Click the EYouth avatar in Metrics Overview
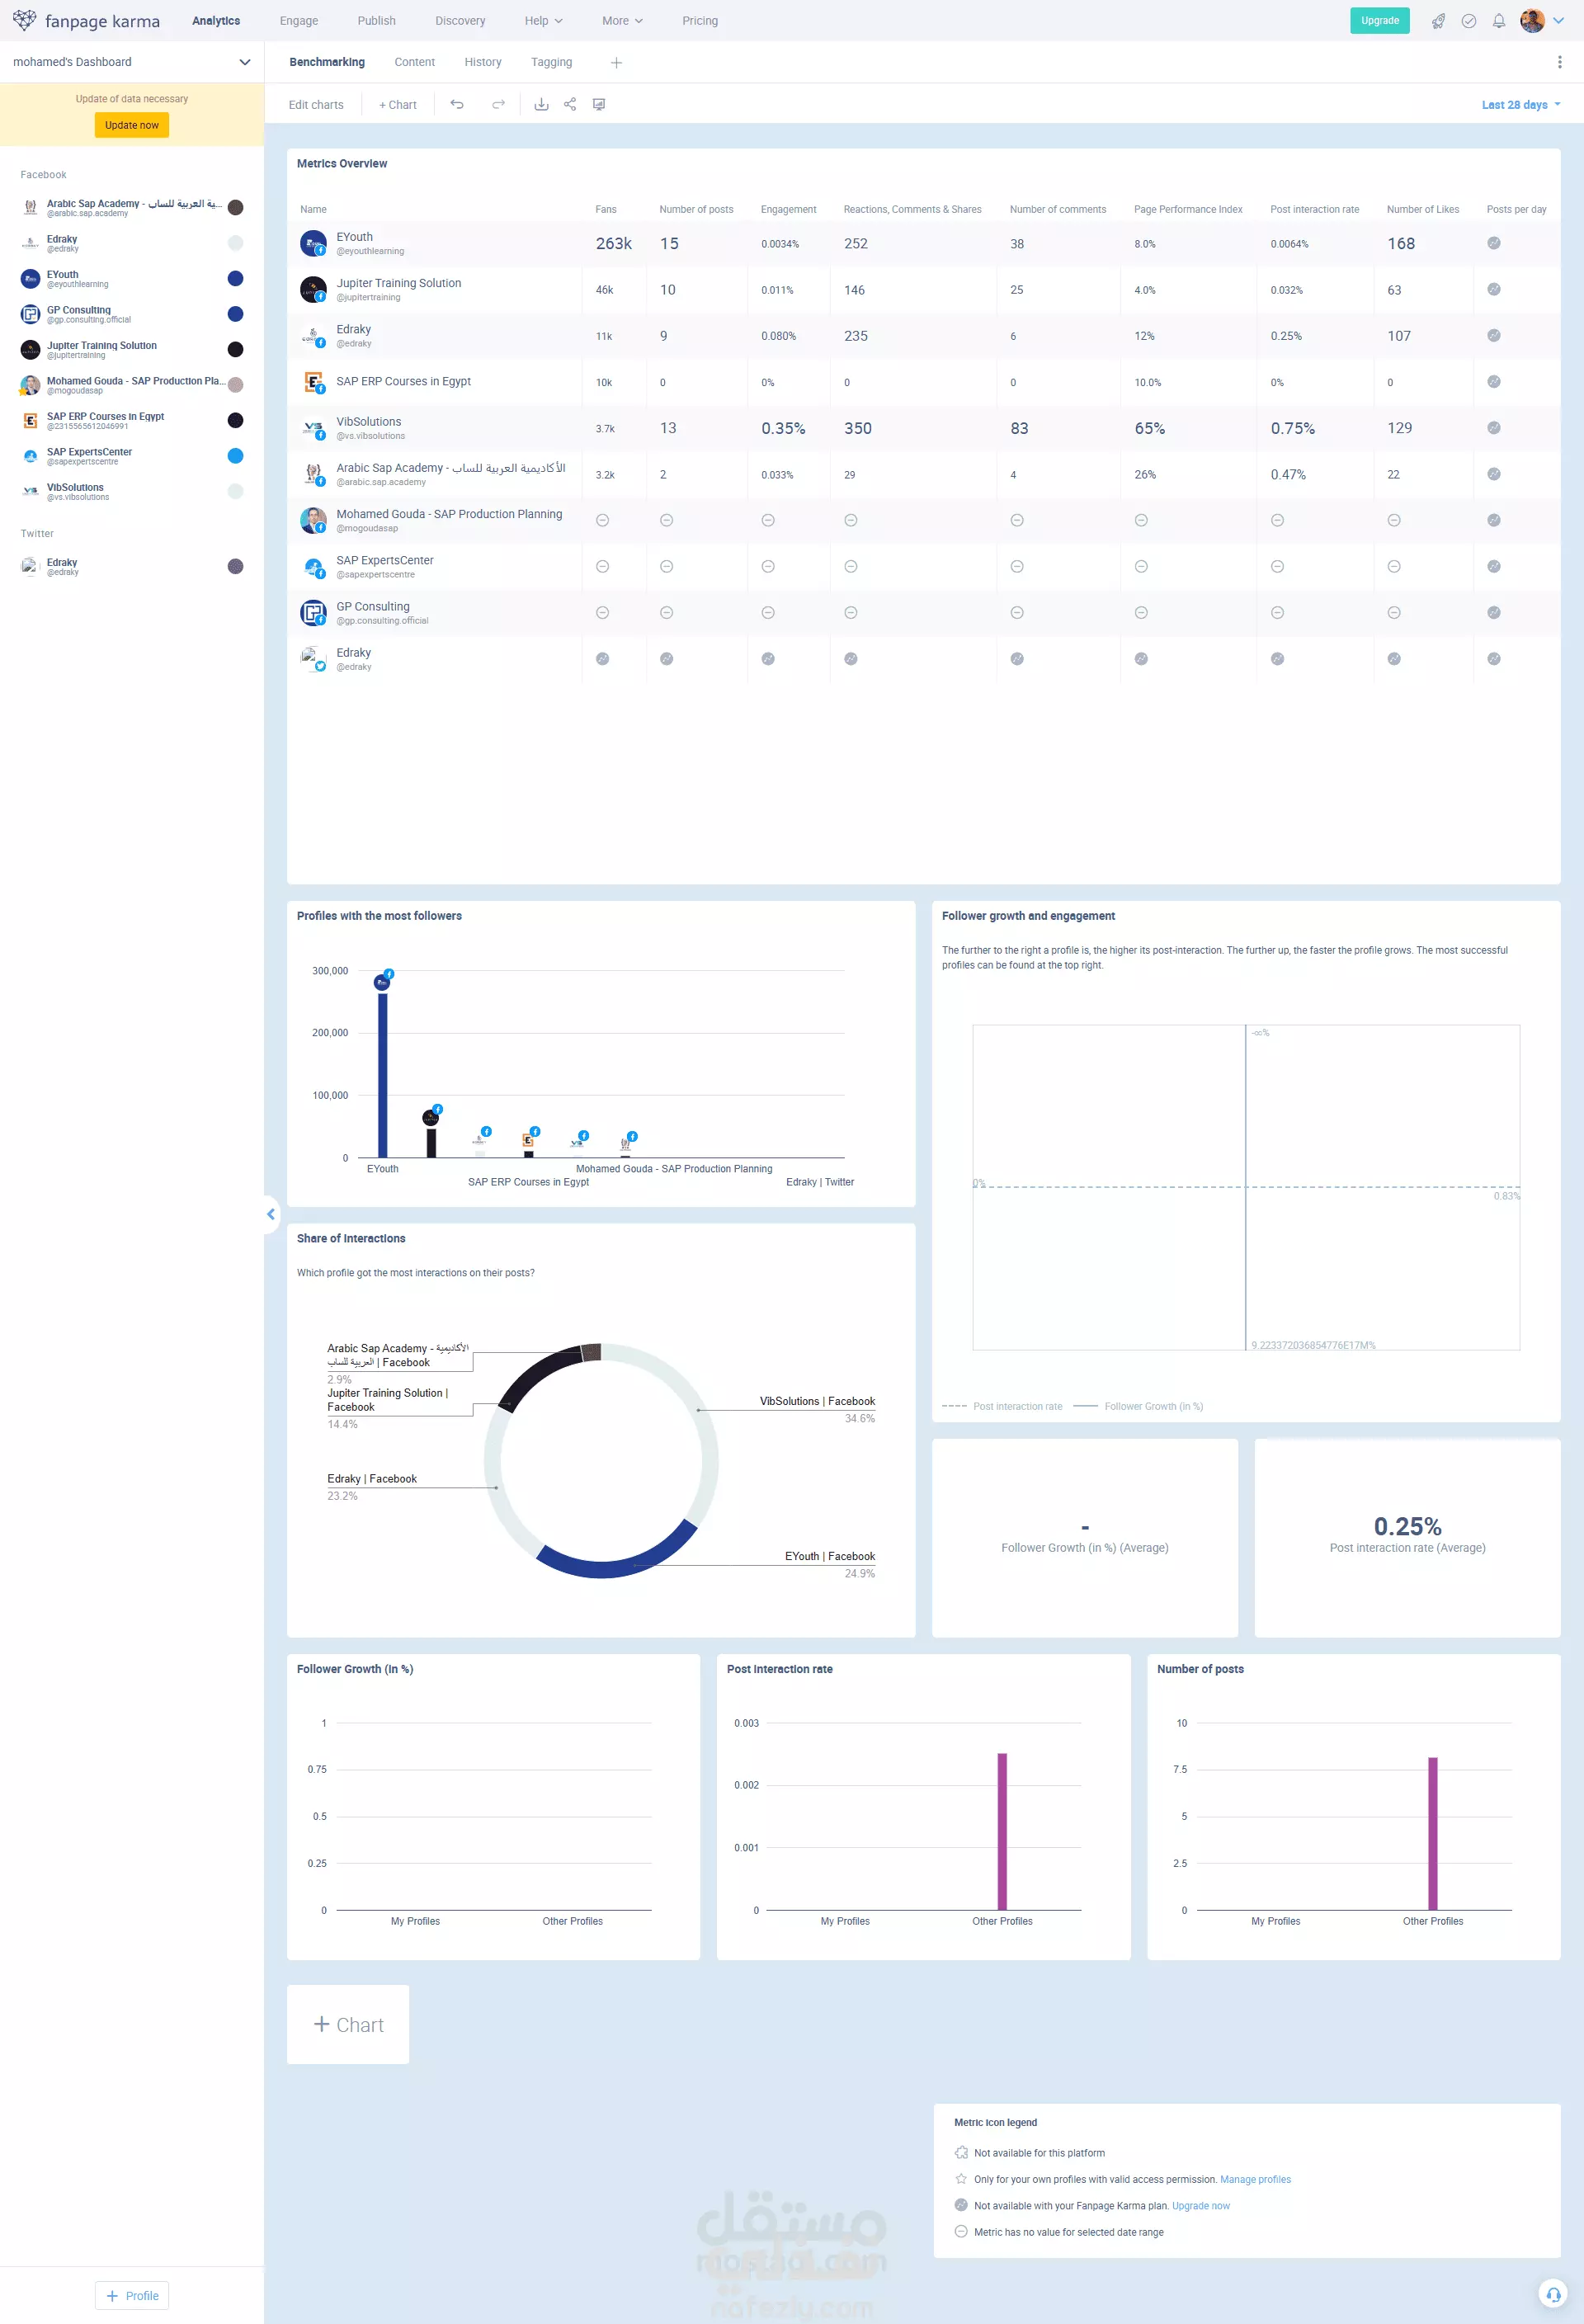Image resolution: width=1584 pixels, height=2324 pixels. 313,243
